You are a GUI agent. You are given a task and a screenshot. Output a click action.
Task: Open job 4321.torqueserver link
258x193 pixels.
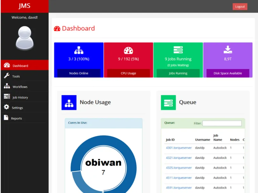[179, 158]
